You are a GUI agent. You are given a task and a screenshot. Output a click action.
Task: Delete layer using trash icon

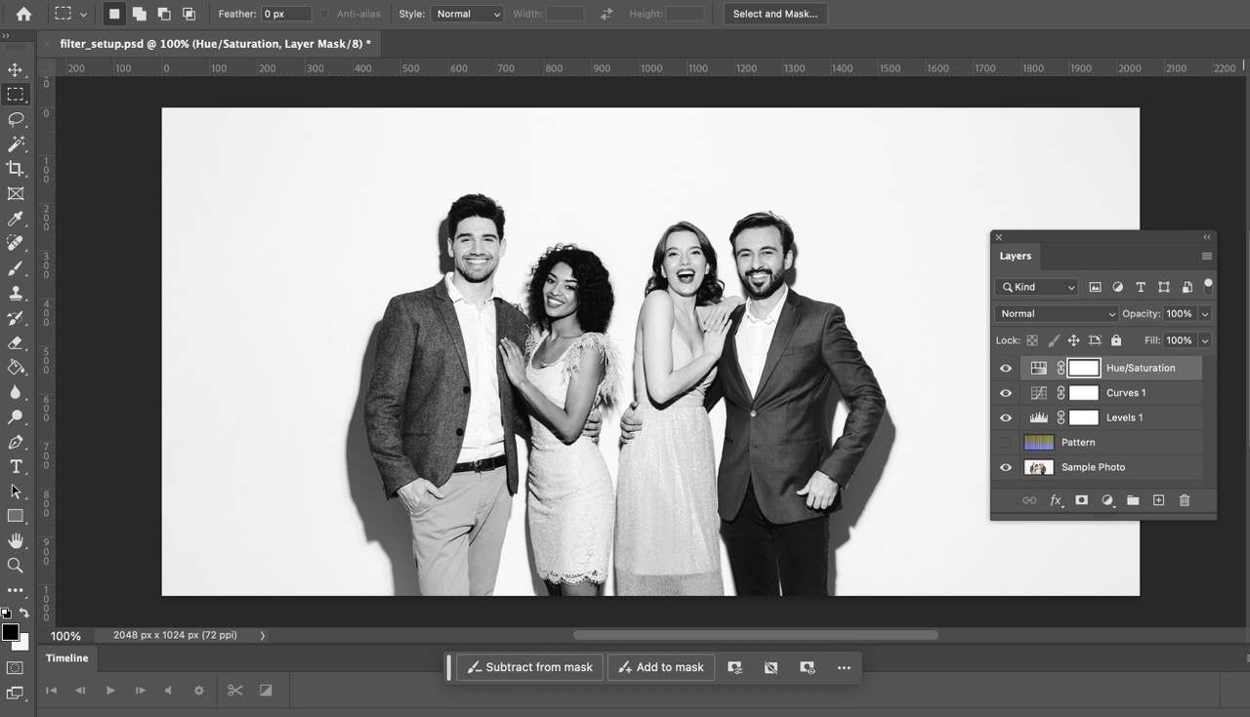1184,500
